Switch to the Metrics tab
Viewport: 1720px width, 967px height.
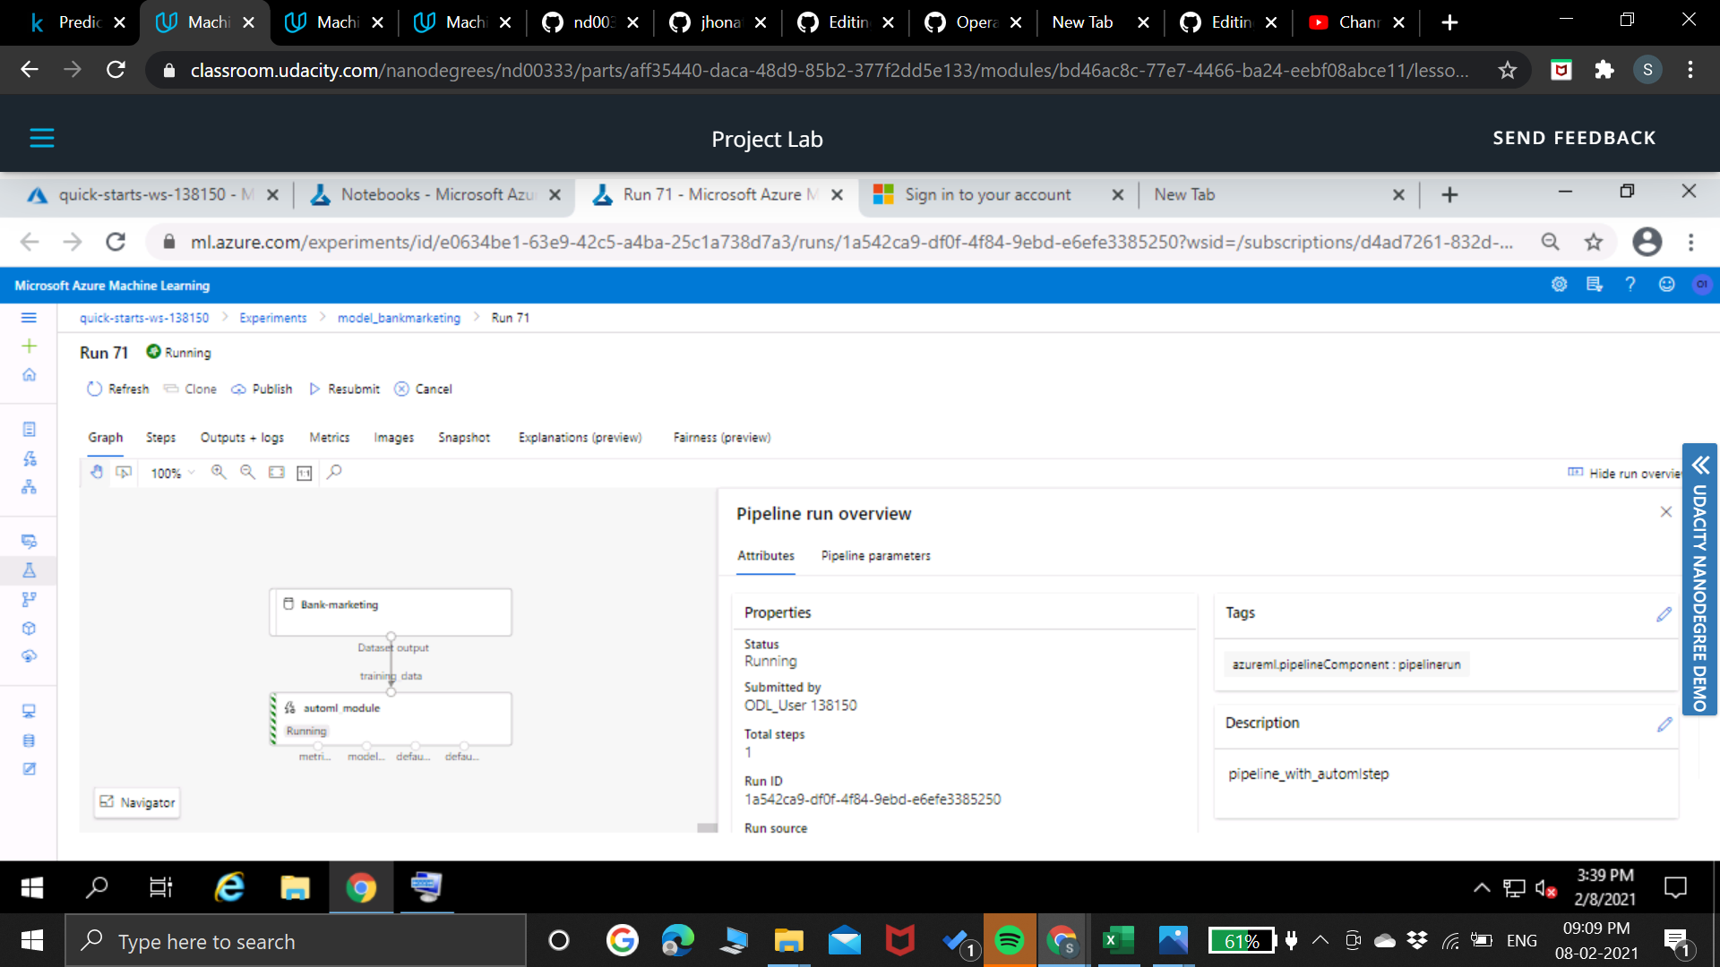click(x=329, y=437)
